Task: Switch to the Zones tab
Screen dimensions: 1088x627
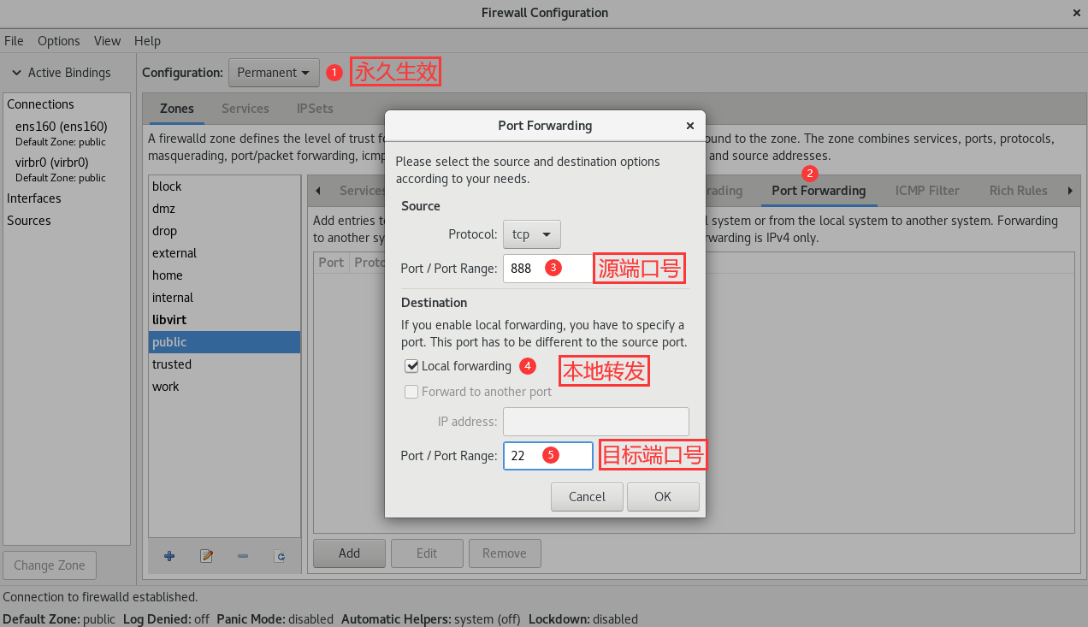Action: coord(177,109)
